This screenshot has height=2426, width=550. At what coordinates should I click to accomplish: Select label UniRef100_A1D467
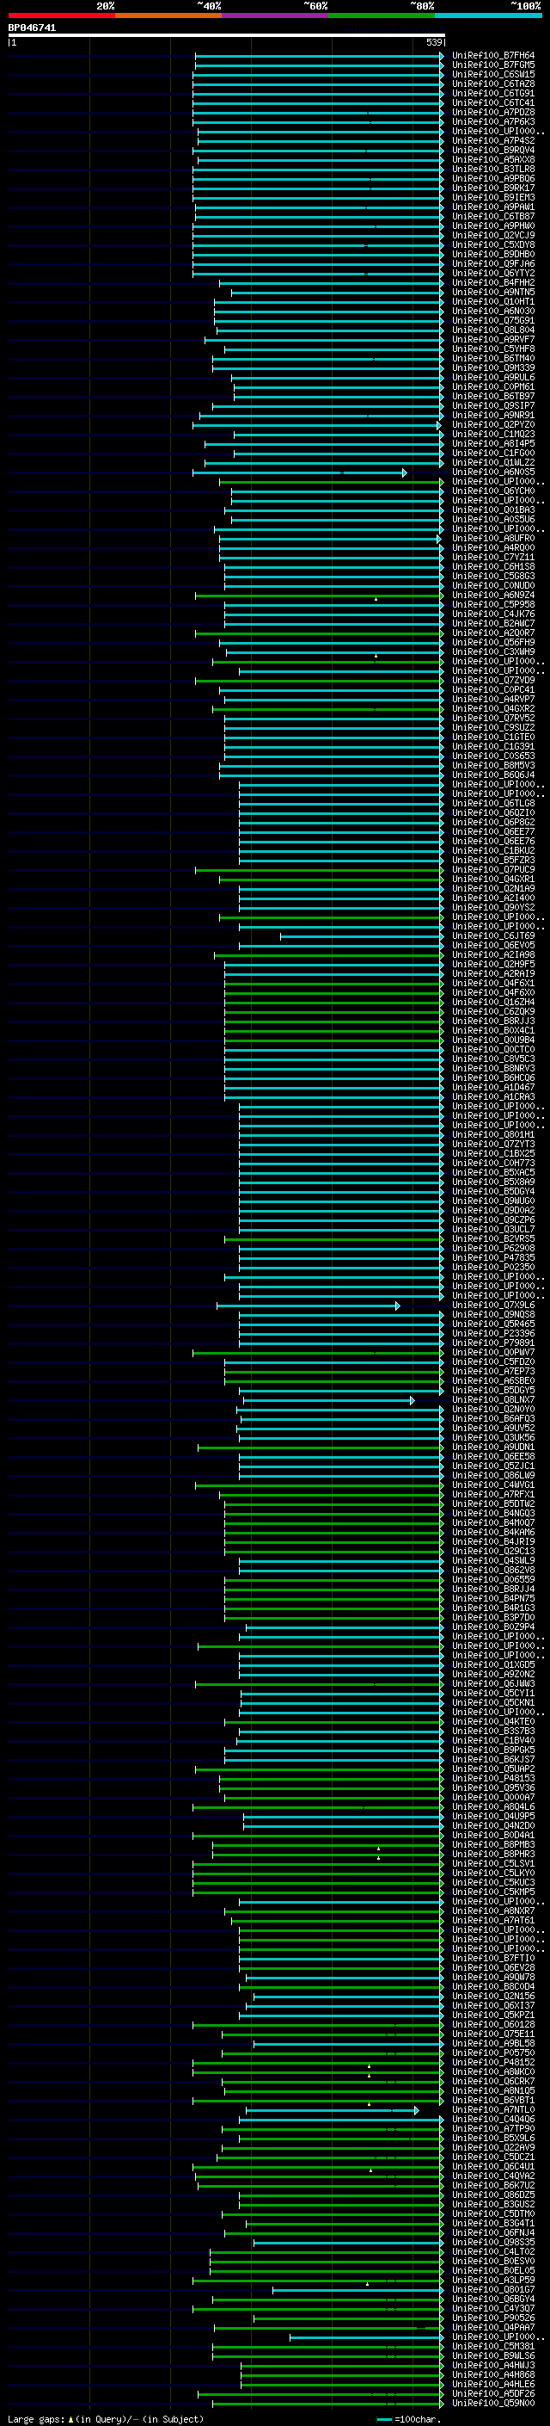492,1088
